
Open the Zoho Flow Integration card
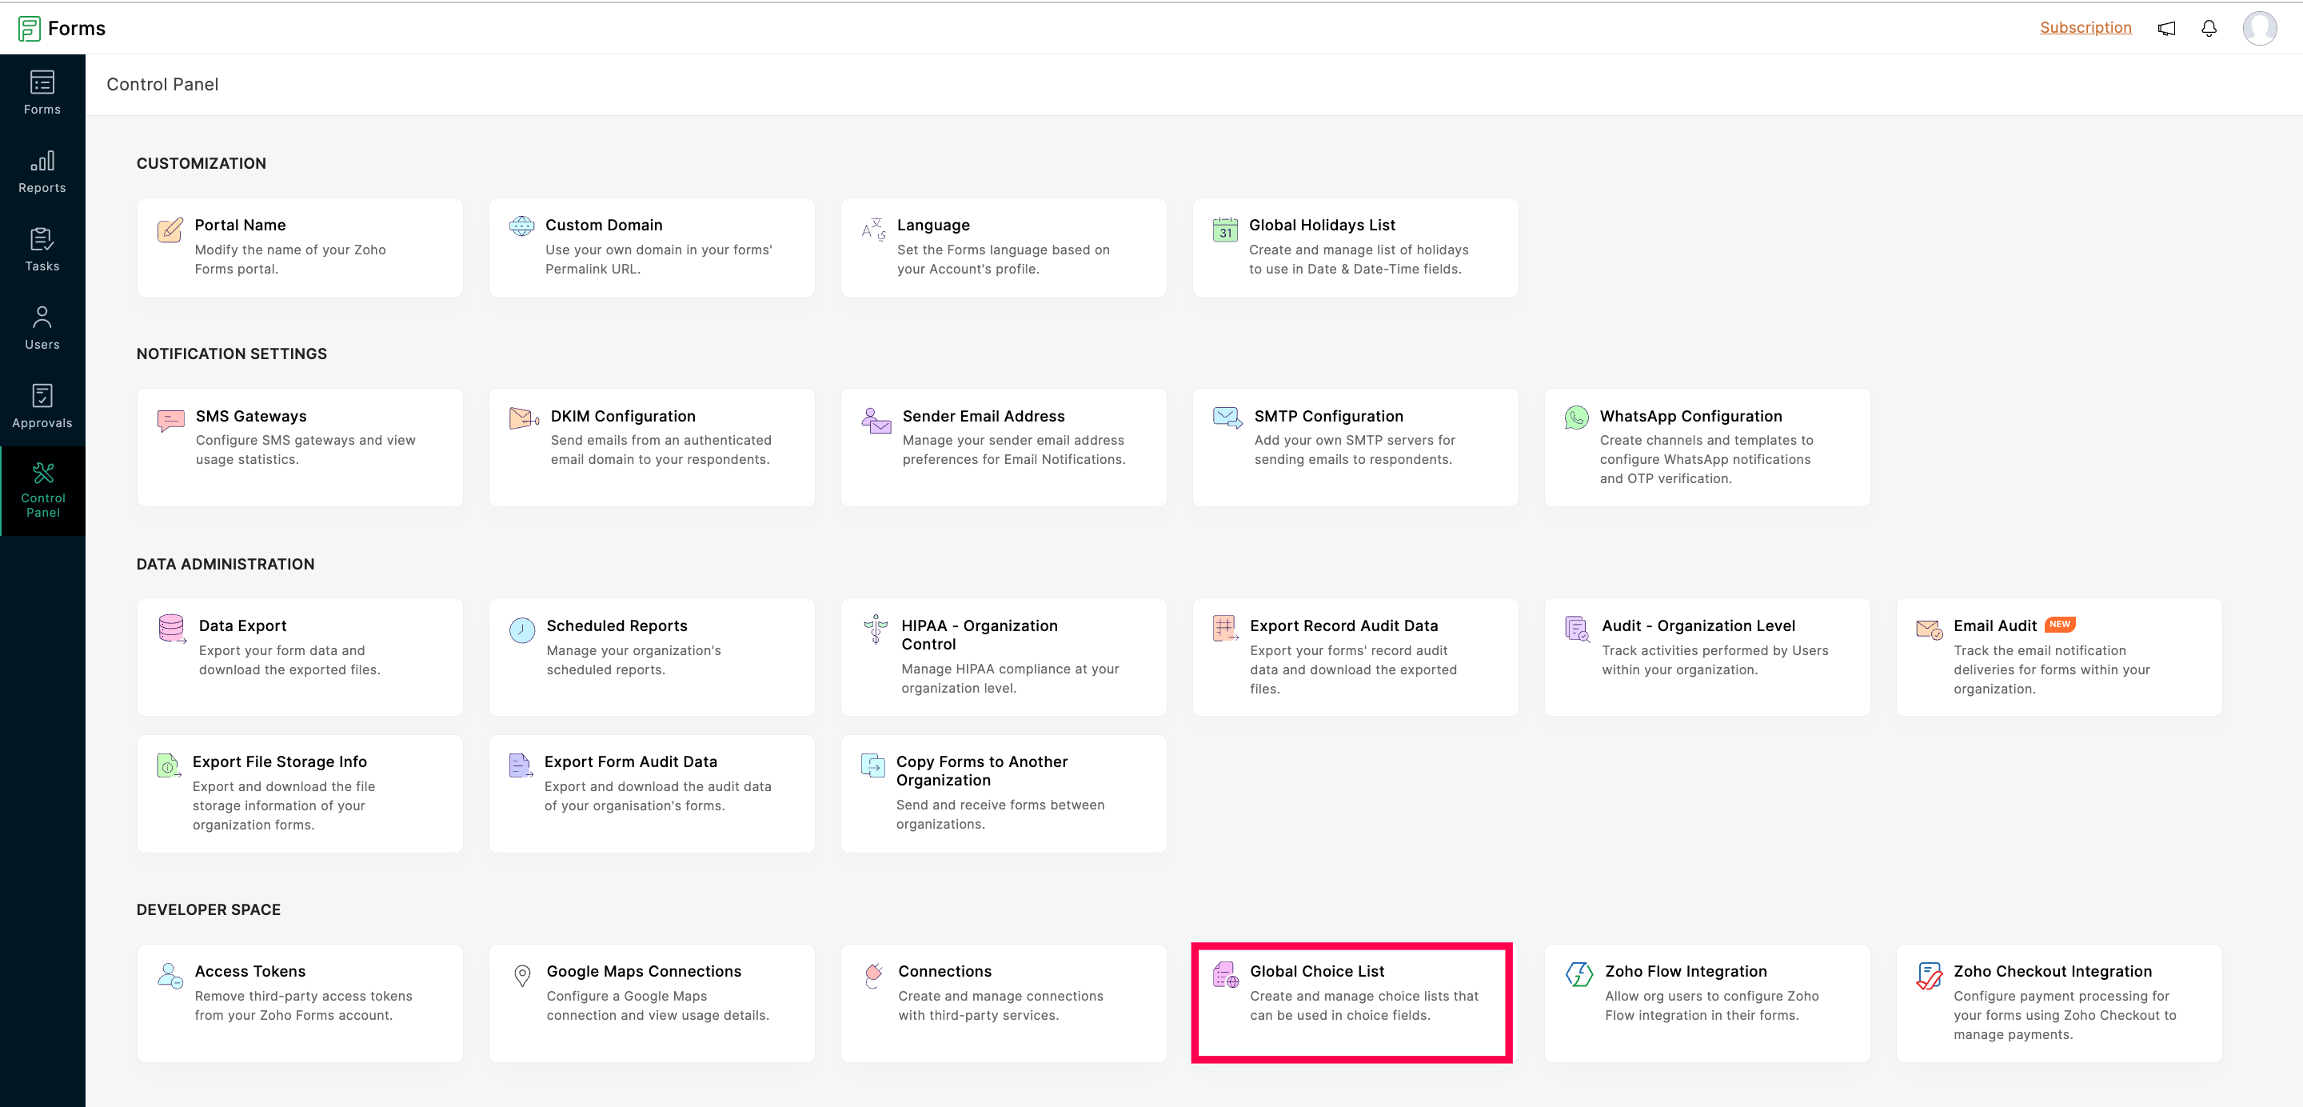1706,1002
